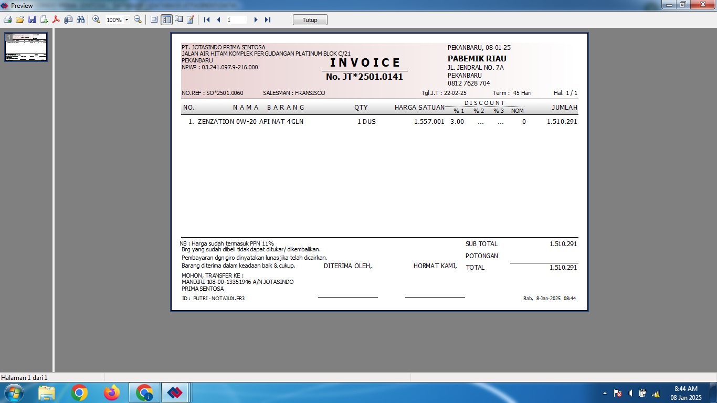The height and width of the screenshot is (403, 717).
Task: Open the 100% zoom level dropdown
Action: (x=126, y=20)
